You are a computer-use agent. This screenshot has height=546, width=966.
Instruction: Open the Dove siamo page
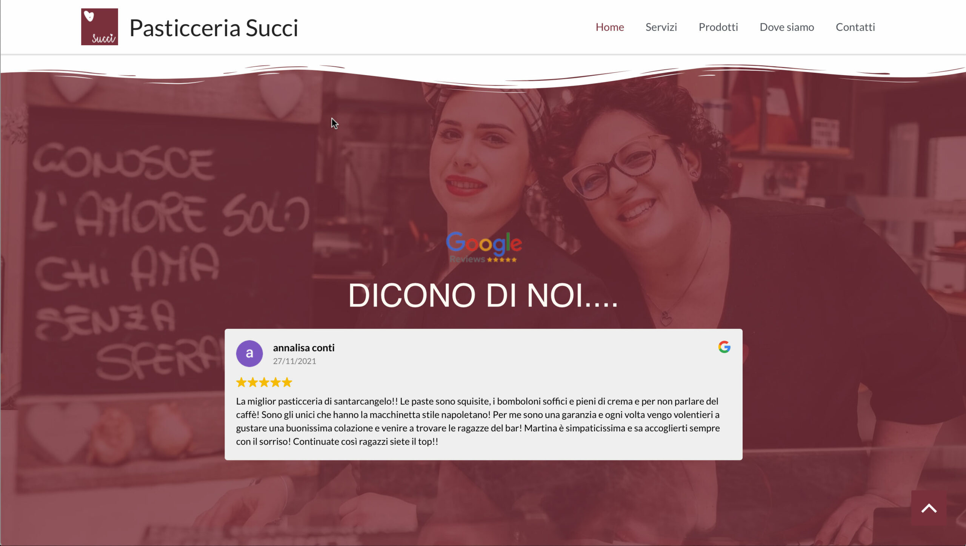787,27
